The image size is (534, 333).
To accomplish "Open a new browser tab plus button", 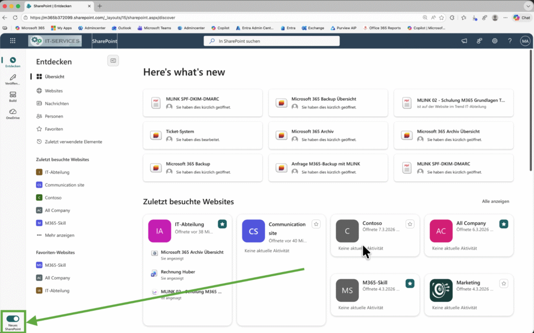I will pyautogui.click(x=100, y=6).
